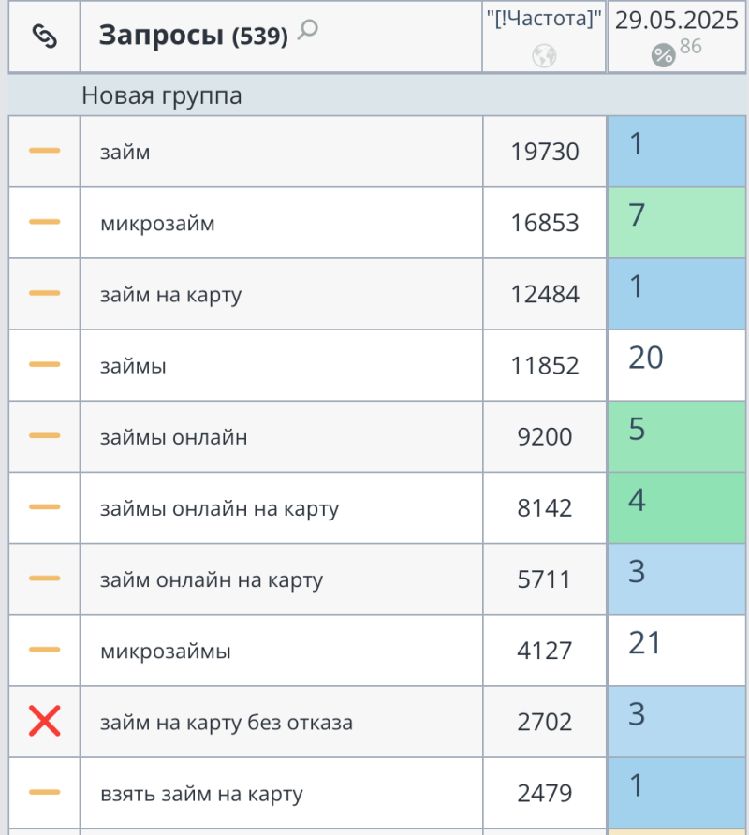This screenshot has height=835, width=749.
Task: Collapse the Новая группа group row
Action: (161, 95)
